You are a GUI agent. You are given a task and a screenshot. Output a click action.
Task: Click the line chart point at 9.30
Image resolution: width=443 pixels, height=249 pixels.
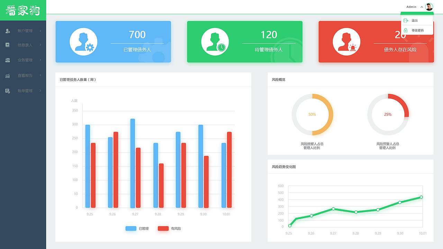tap(400, 202)
